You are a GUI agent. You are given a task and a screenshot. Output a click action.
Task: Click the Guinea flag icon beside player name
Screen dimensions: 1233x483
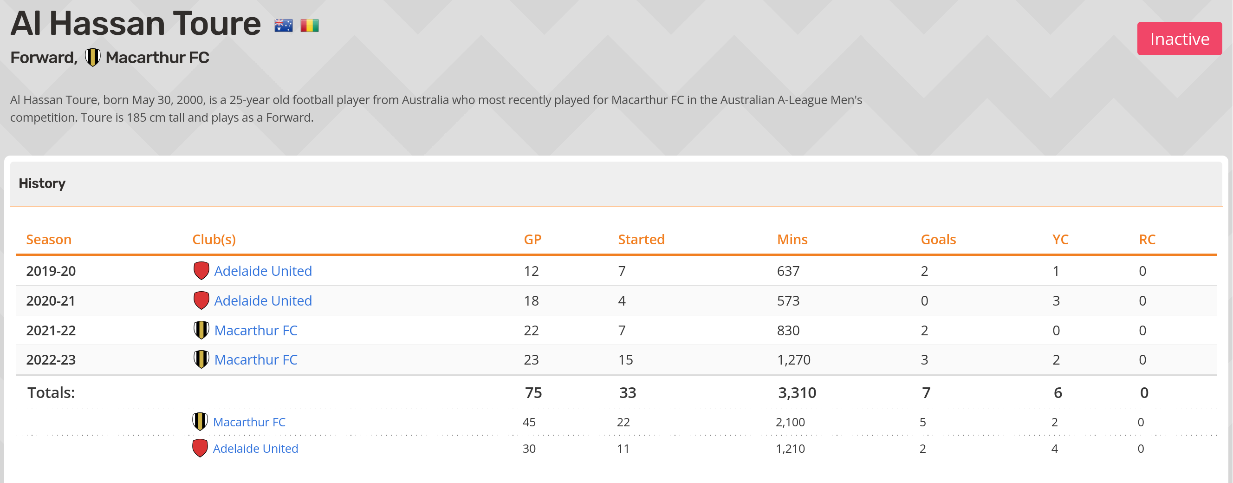(x=310, y=26)
